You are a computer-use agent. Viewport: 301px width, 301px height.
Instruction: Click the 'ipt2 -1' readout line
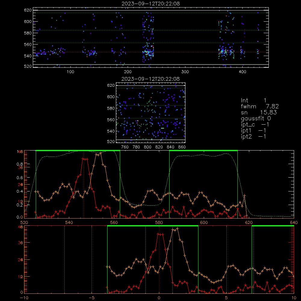(253, 136)
